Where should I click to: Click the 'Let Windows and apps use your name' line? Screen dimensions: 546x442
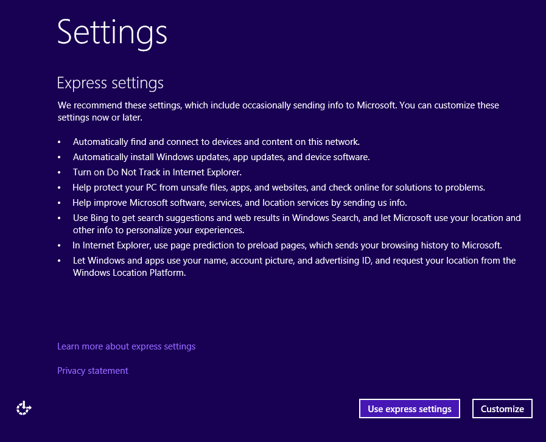pyautogui.click(x=294, y=261)
